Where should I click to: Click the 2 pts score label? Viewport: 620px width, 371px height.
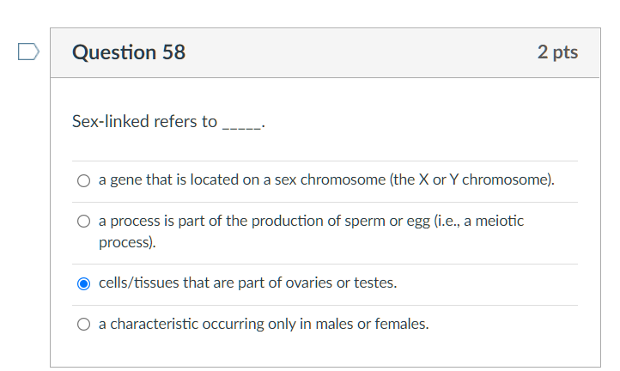click(x=557, y=52)
